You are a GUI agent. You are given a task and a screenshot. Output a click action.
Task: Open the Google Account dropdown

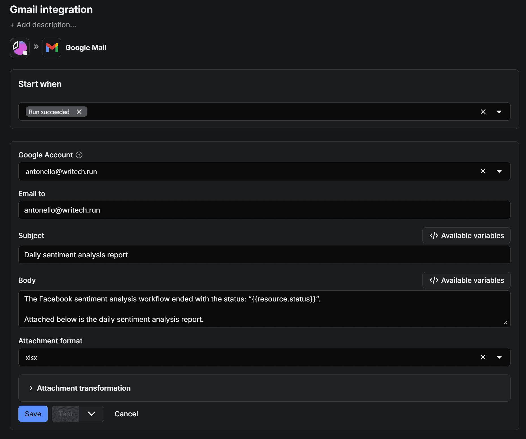[499, 171]
